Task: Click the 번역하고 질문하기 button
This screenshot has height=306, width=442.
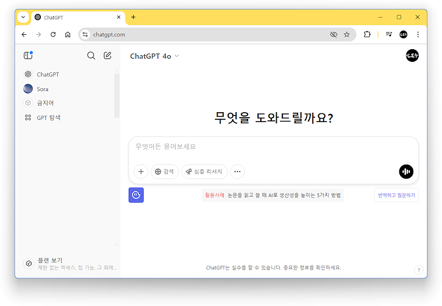Action: pyautogui.click(x=396, y=195)
